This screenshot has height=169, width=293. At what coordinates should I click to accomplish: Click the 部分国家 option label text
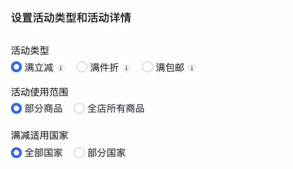pyautogui.click(x=107, y=153)
